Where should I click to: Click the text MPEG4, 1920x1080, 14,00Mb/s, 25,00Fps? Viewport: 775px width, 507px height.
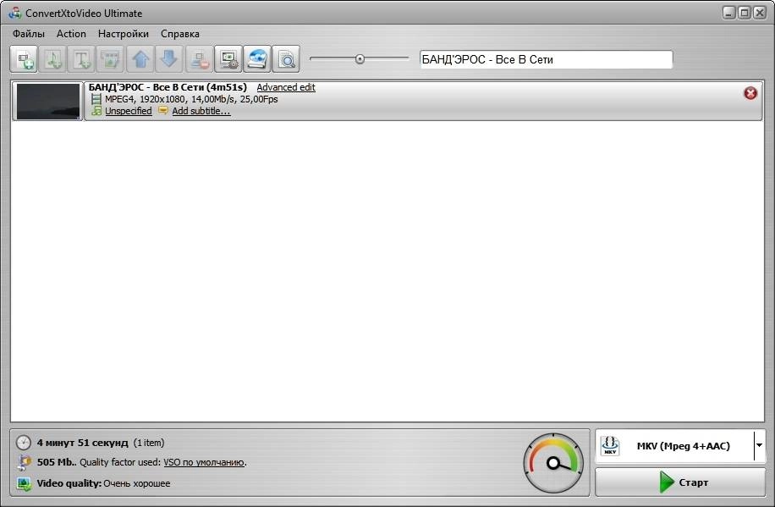coord(191,99)
